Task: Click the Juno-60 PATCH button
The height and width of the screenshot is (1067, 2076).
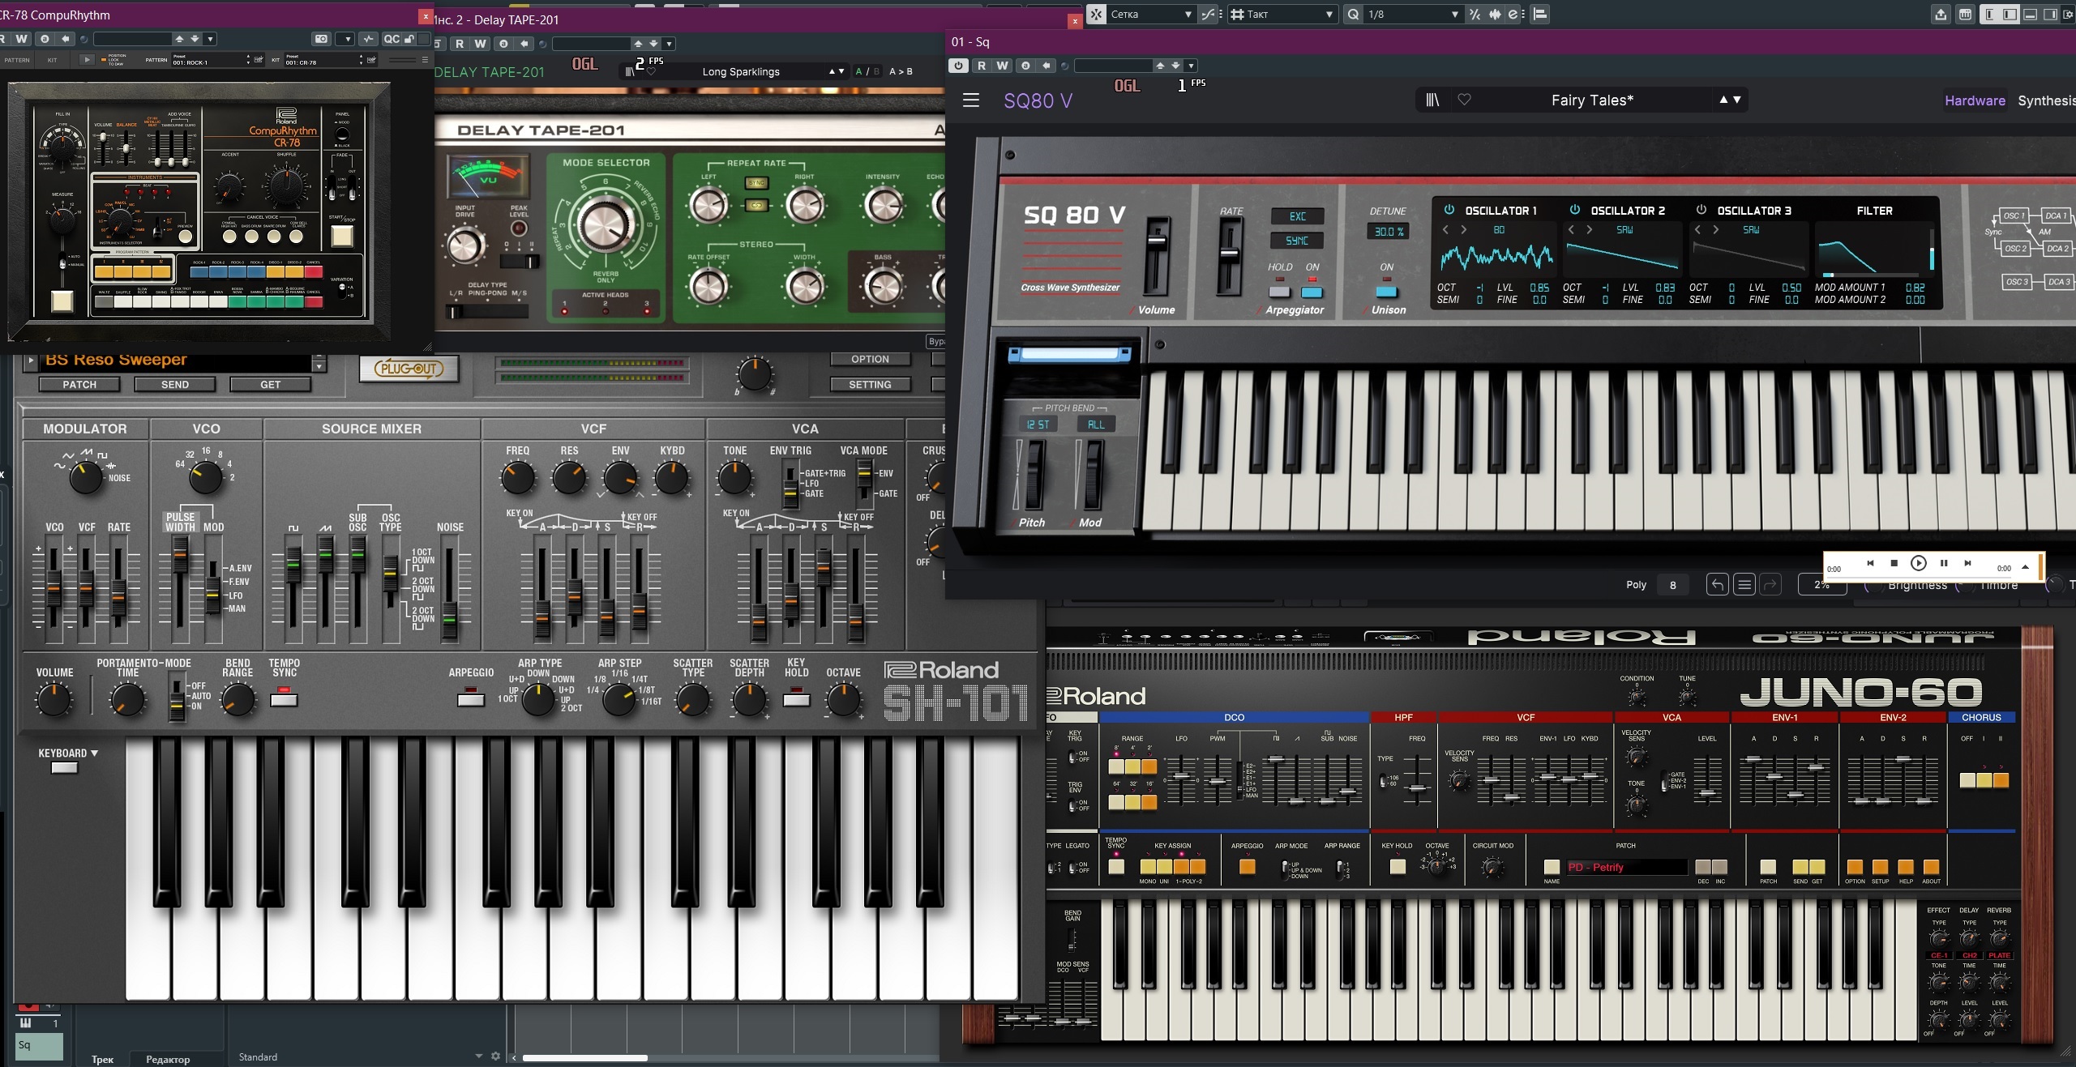Action: pos(1768,867)
